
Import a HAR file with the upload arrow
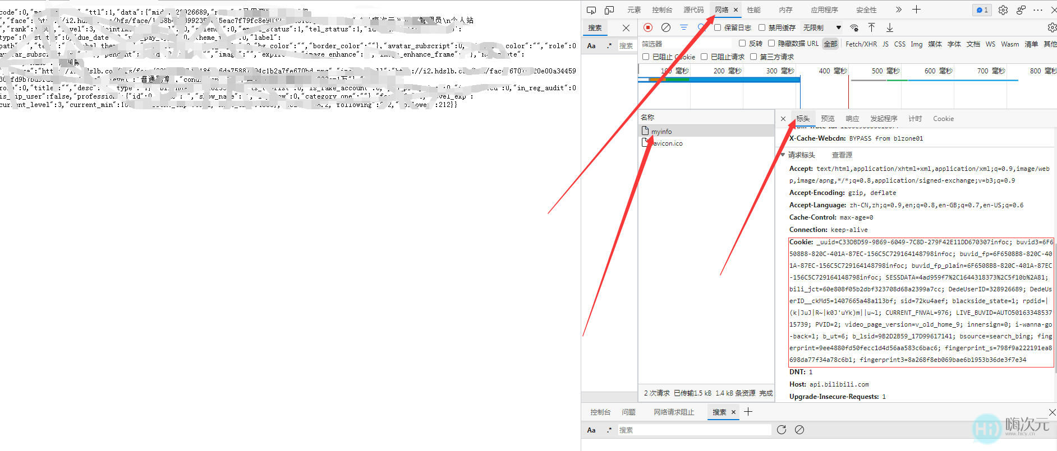click(871, 27)
